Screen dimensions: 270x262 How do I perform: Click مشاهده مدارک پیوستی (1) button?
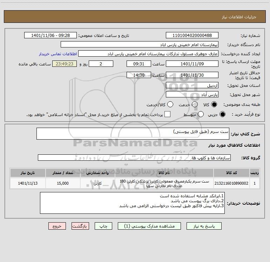click(149, 226)
